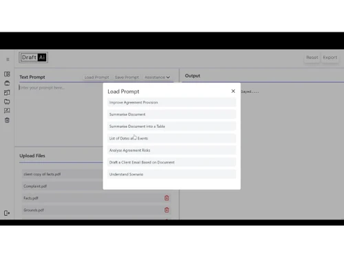Open the folders icon in sidebar
Image resolution: width=344 pixels, height=258 pixels.
coord(7,102)
